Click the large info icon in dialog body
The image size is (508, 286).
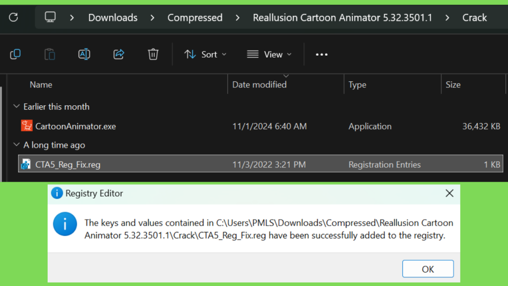point(65,224)
